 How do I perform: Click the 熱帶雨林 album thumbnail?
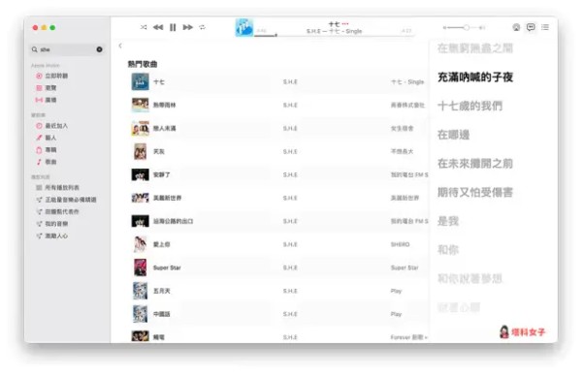pyautogui.click(x=141, y=105)
